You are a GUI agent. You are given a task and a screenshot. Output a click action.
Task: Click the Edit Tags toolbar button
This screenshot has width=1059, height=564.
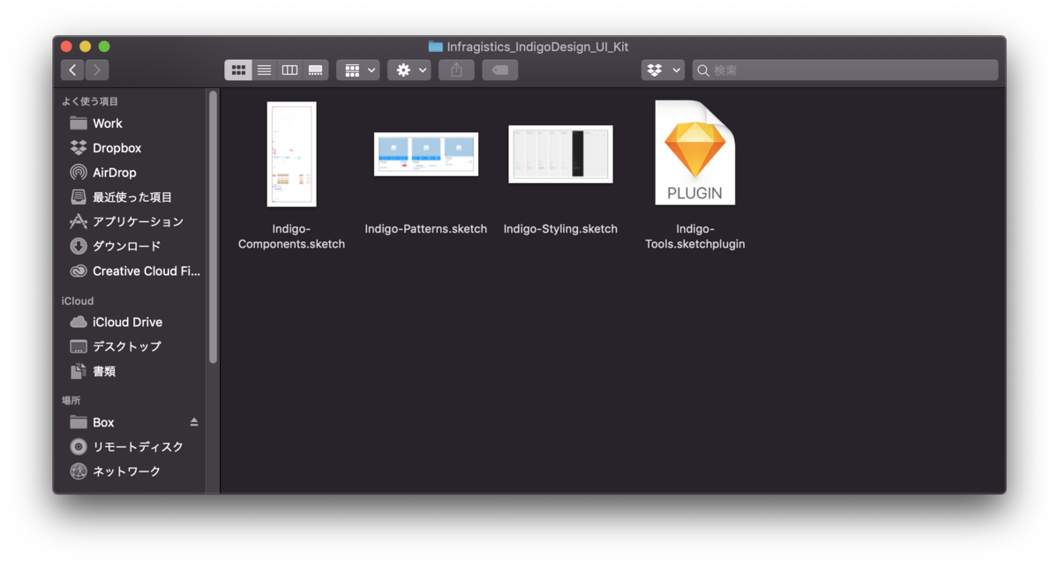(x=499, y=70)
